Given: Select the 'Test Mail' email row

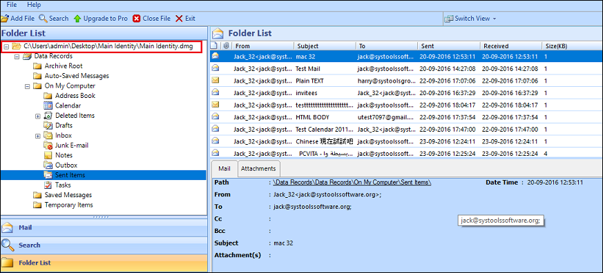Looking at the screenshot, I should (406, 69).
